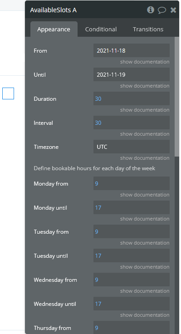The image size is (181, 334).
Task: Edit the From date field
Action: [x=132, y=50]
